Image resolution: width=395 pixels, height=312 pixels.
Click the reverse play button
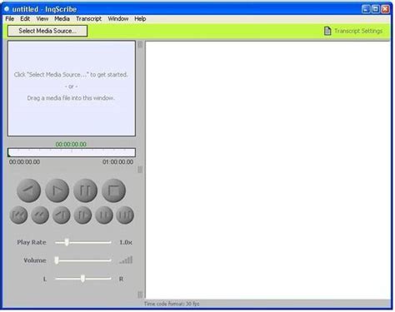pyautogui.click(x=29, y=191)
